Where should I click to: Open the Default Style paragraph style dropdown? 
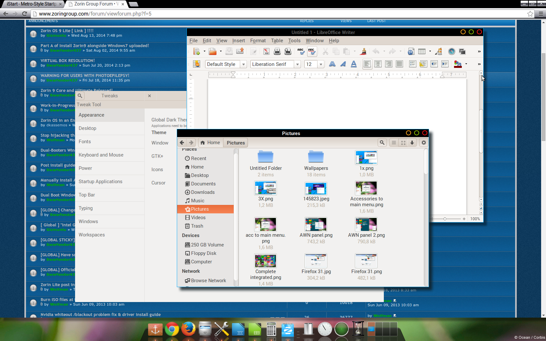click(x=243, y=64)
